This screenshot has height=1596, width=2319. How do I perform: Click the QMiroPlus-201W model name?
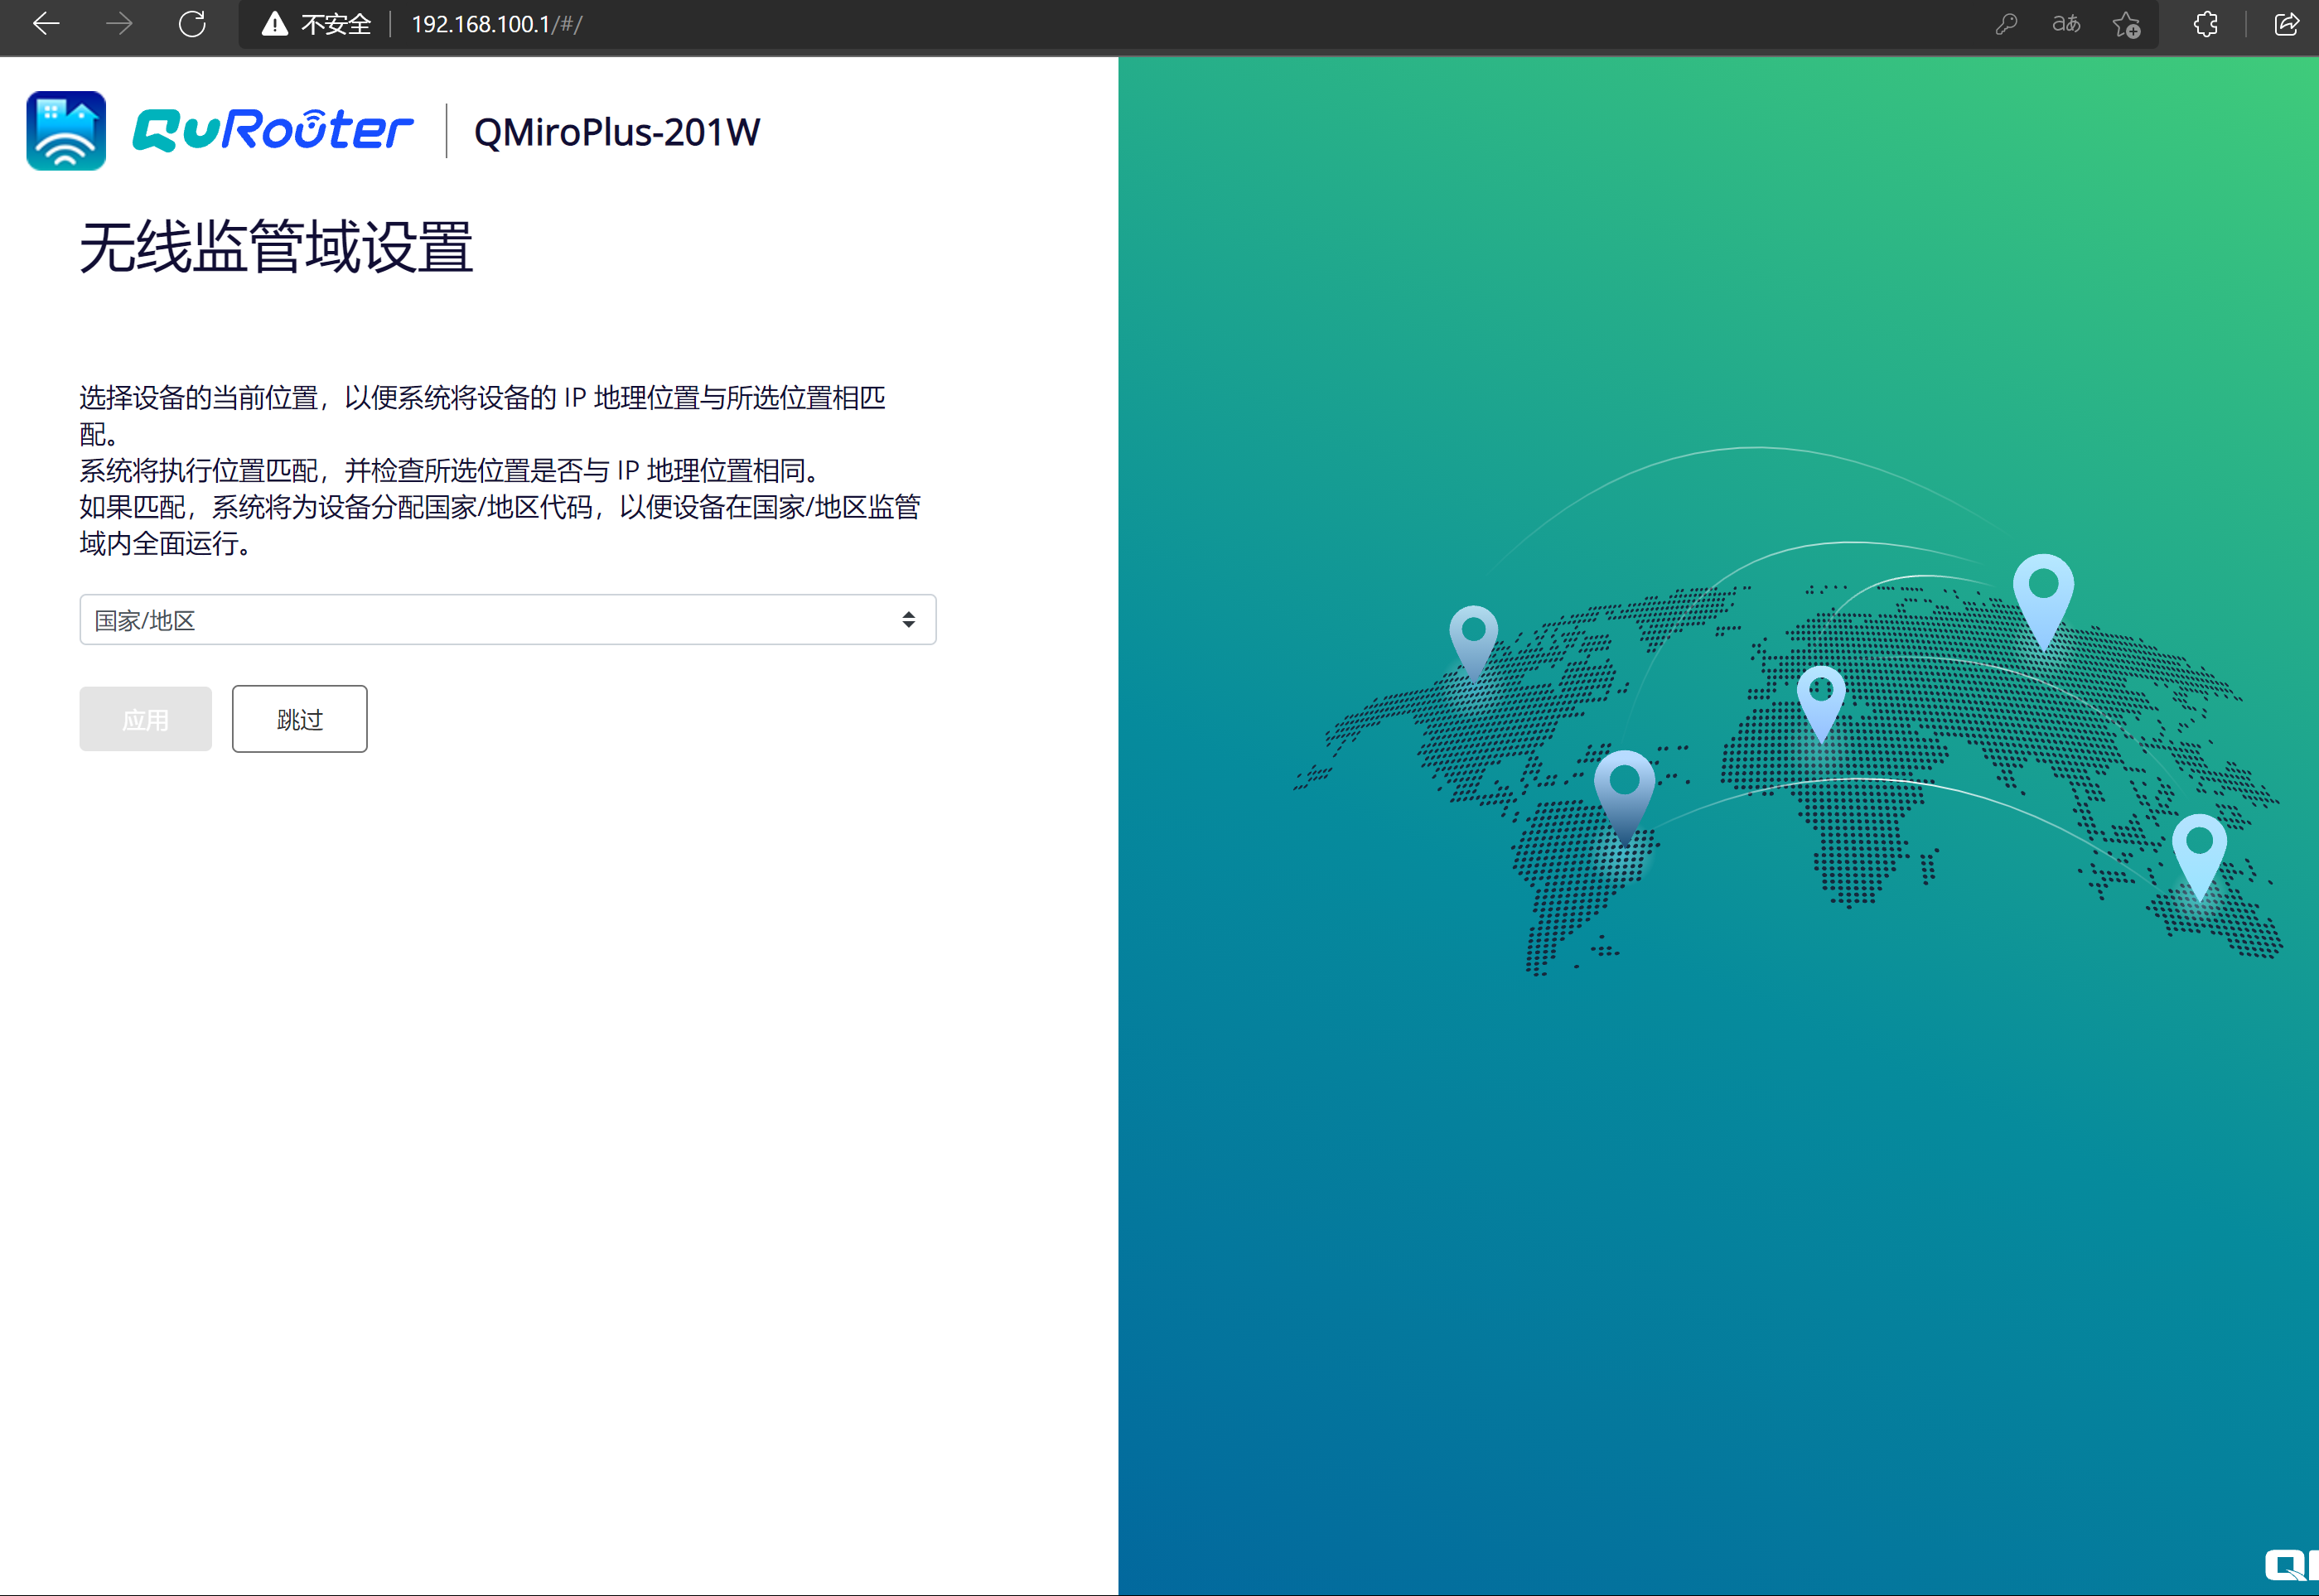pyautogui.click(x=617, y=132)
